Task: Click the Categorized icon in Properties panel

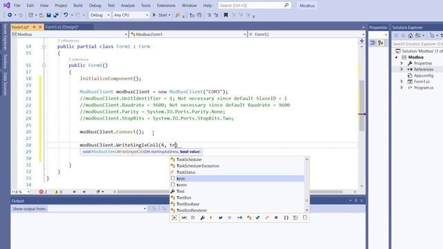Action: pyautogui.click(x=373, y=43)
